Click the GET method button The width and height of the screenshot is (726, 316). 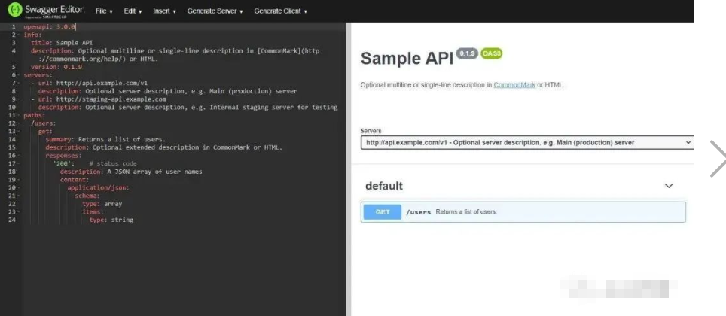383,212
